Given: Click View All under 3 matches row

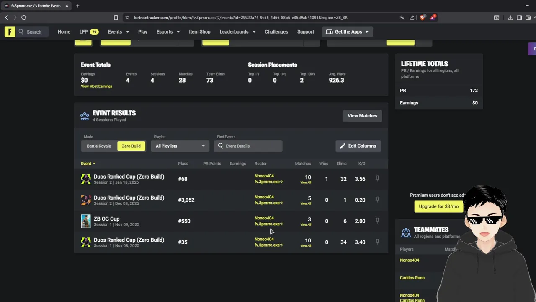Looking at the screenshot, I should 306,224.
